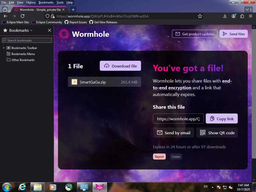
Task: Click the address bar URL
Action: 102,16
